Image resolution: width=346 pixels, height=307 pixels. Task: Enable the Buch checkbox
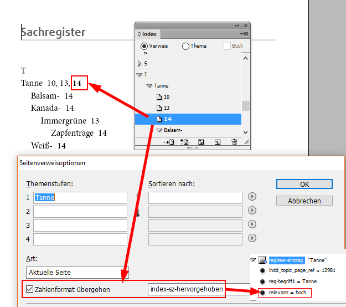(x=227, y=46)
